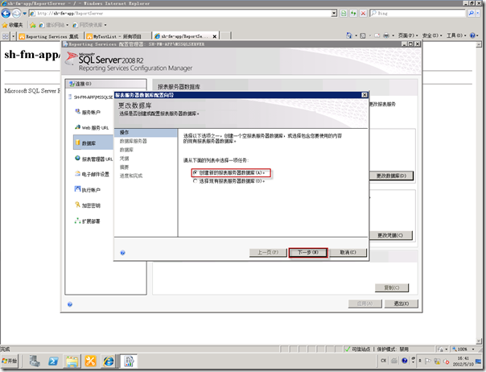Open the Configuration Manager help icon

coord(70,304)
